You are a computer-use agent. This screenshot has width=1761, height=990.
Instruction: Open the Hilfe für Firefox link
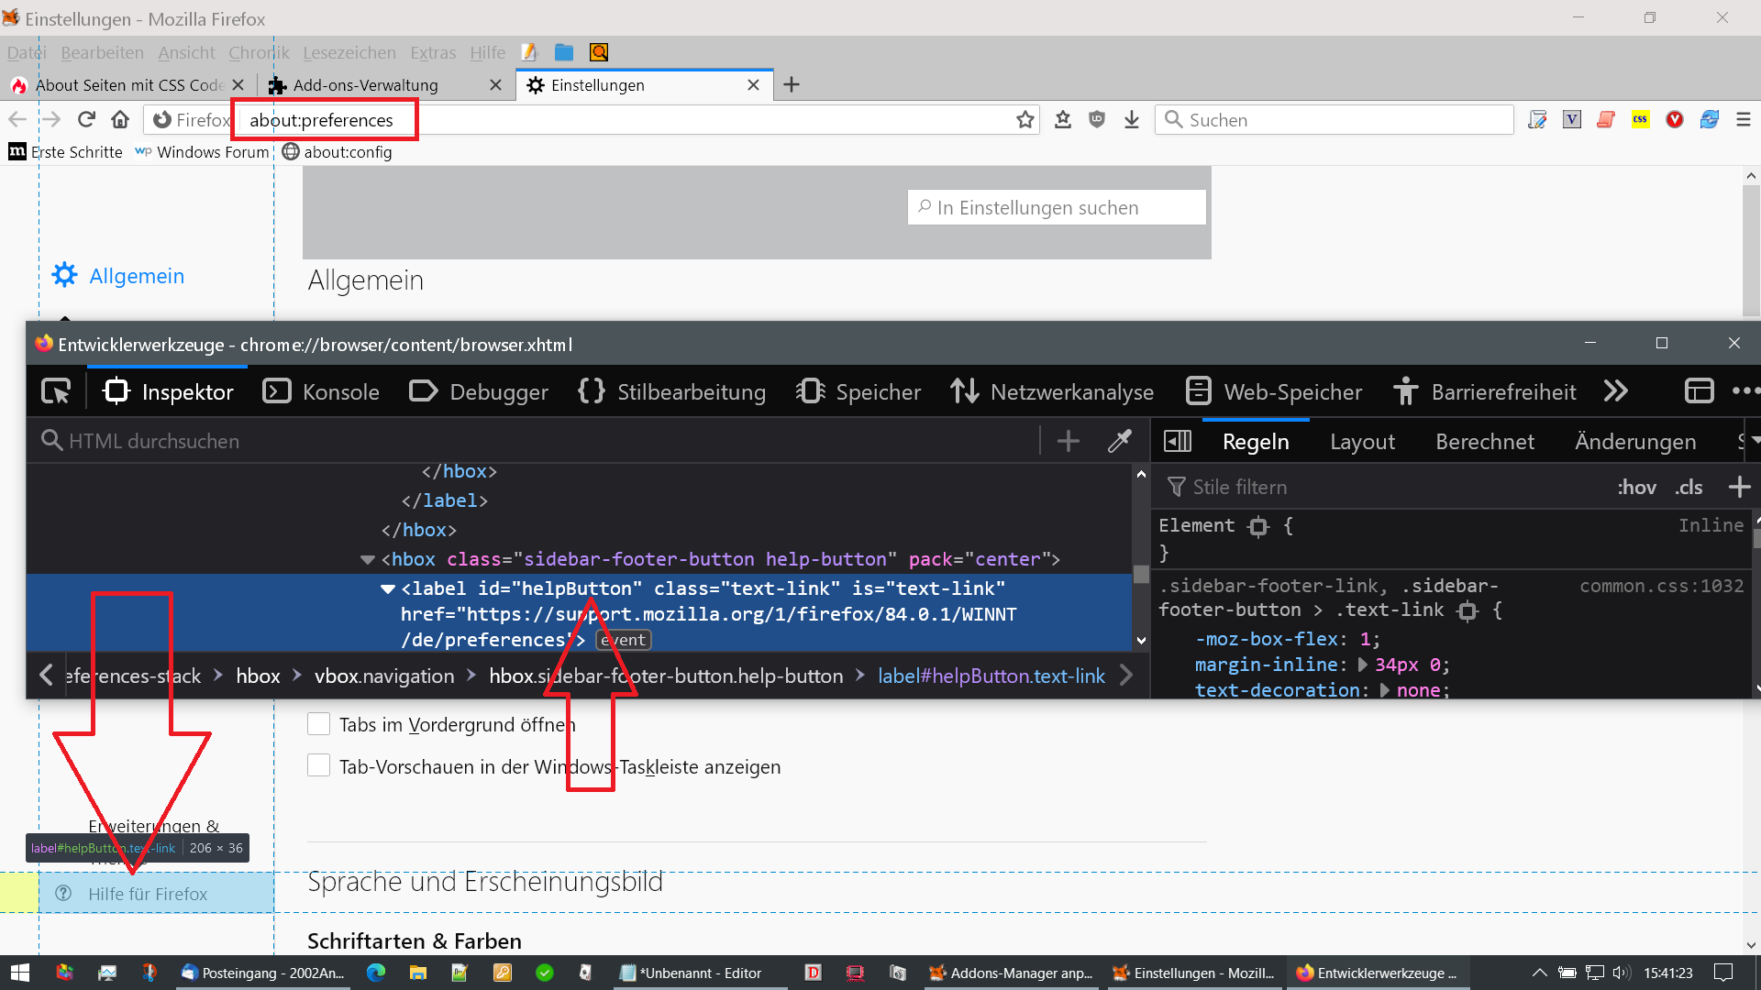[x=148, y=894]
